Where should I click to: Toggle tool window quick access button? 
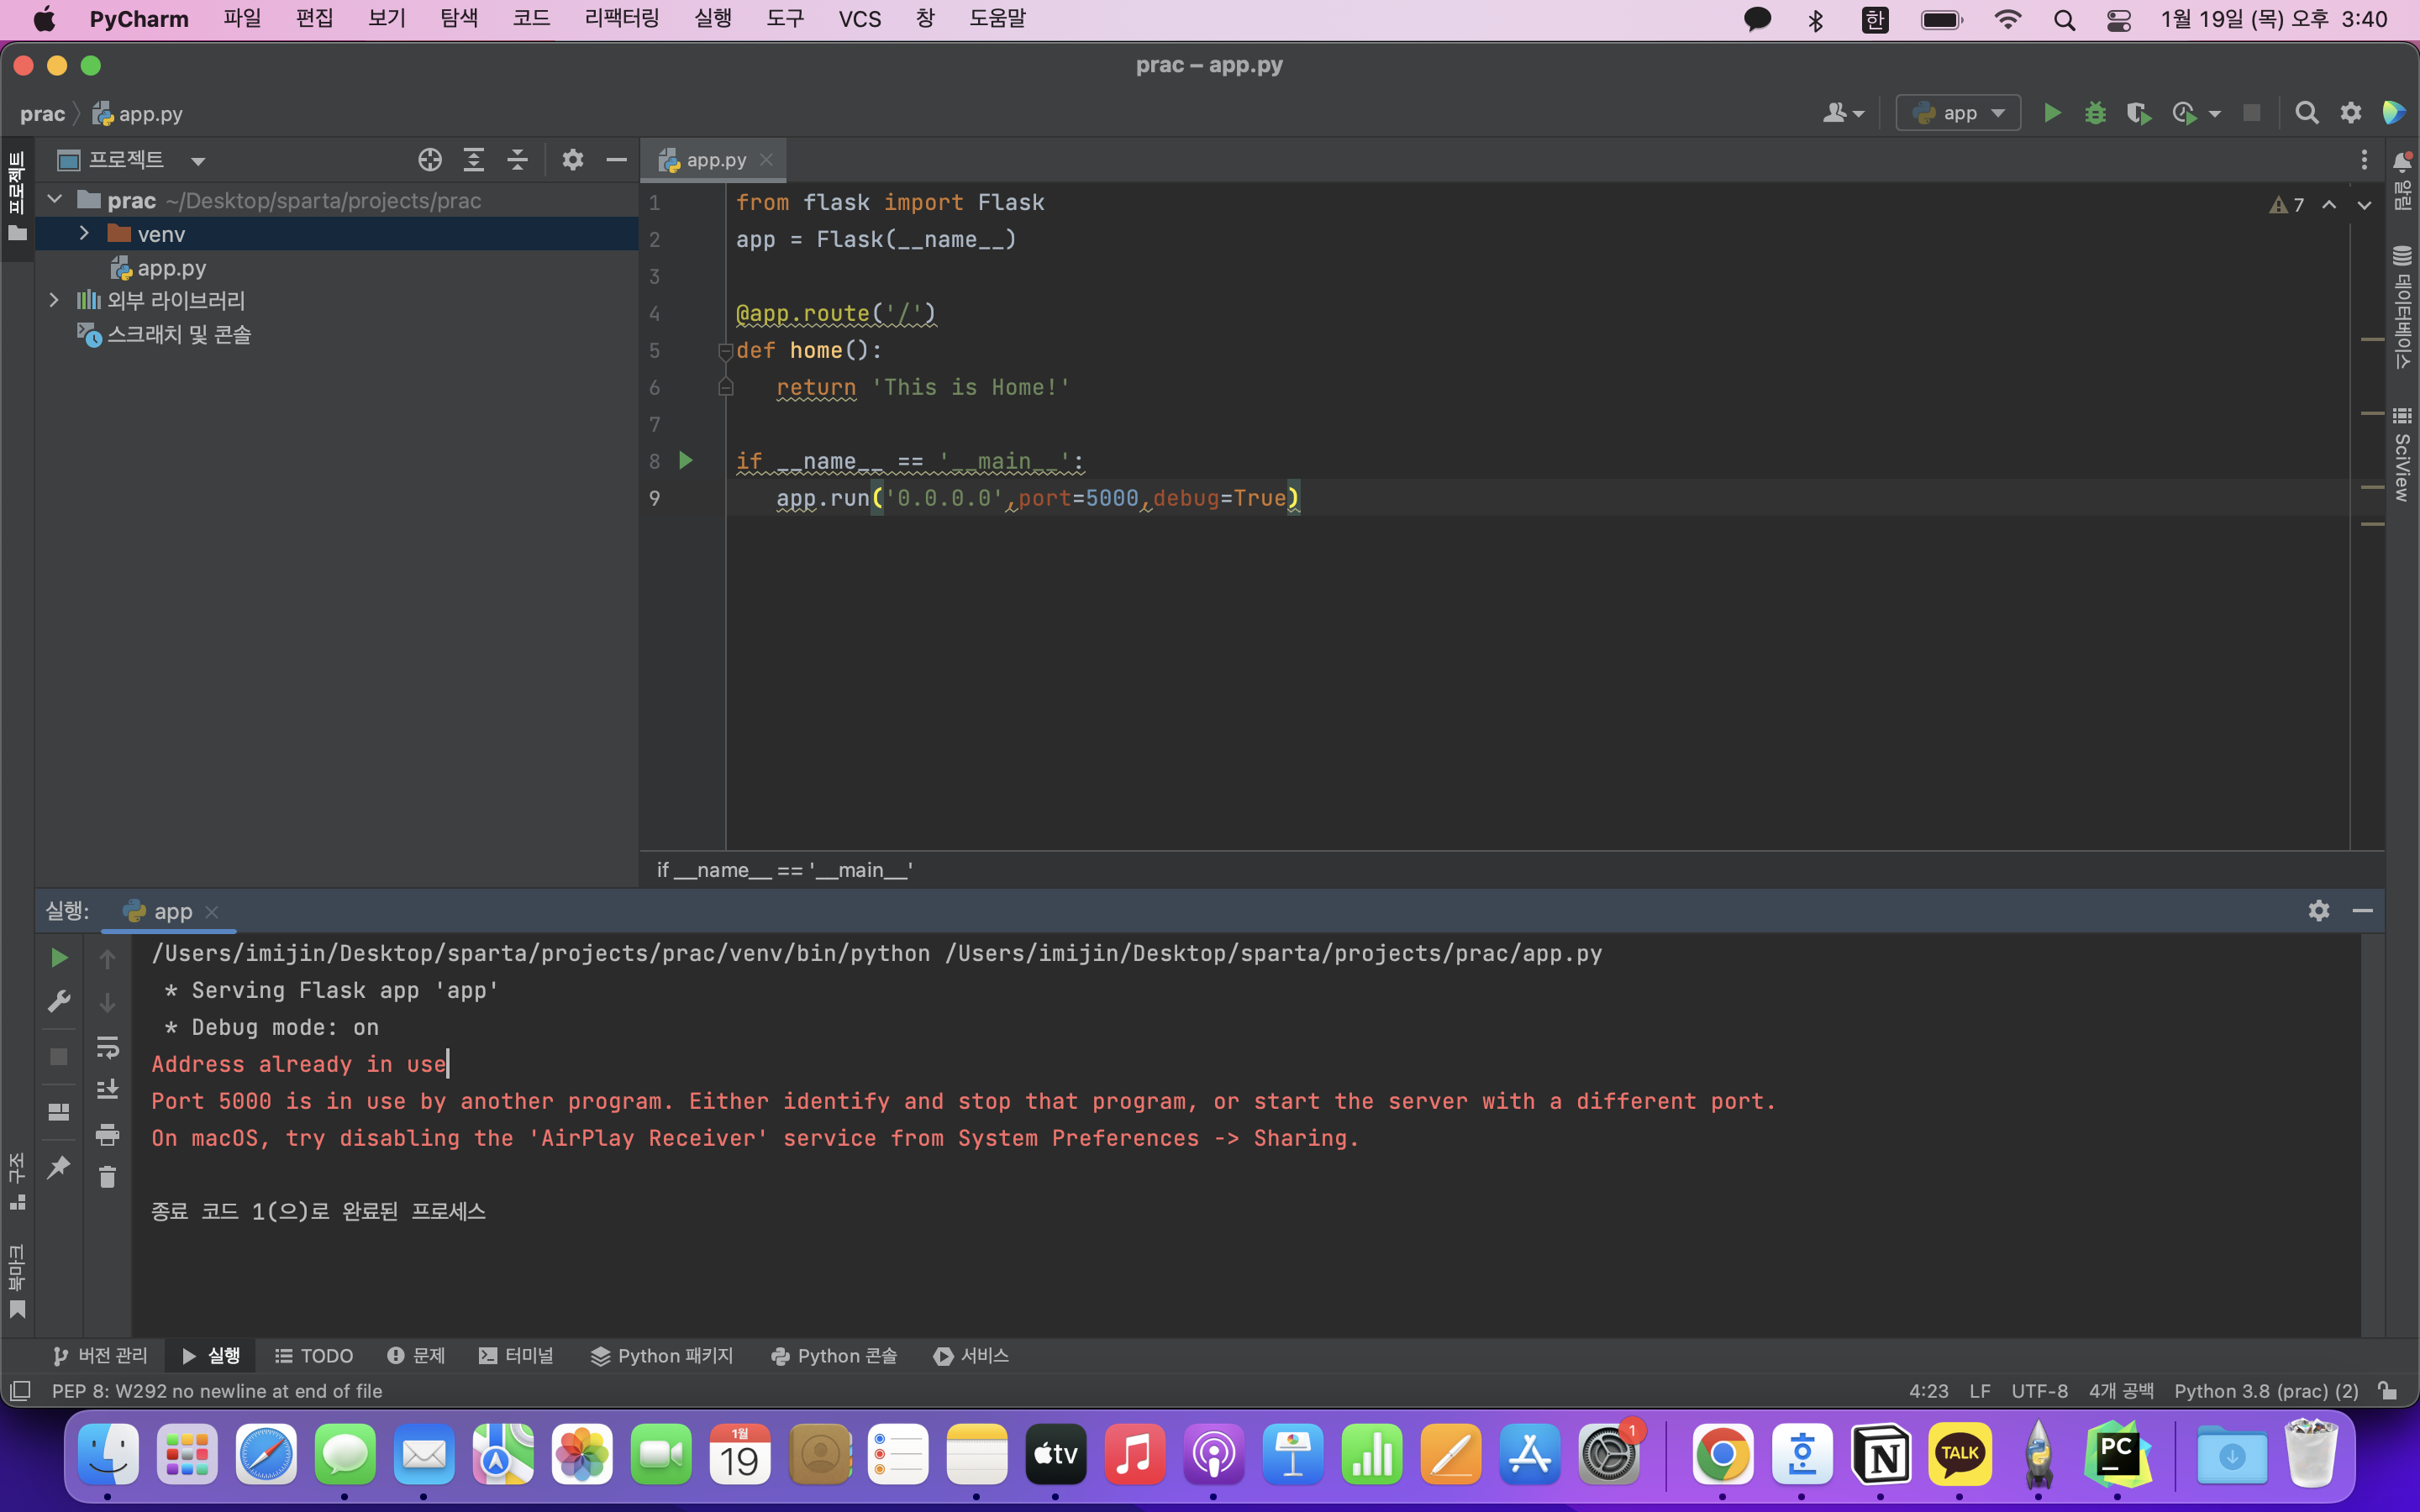(x=20, y=1391)
